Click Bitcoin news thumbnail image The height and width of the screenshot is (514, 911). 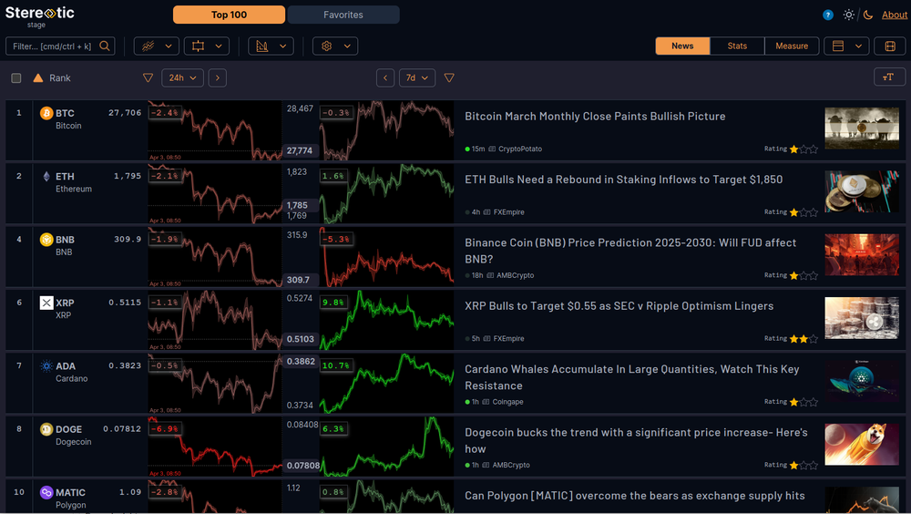click(x=862, y=128)
